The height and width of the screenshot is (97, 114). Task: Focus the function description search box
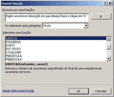[x=47, y=18]
